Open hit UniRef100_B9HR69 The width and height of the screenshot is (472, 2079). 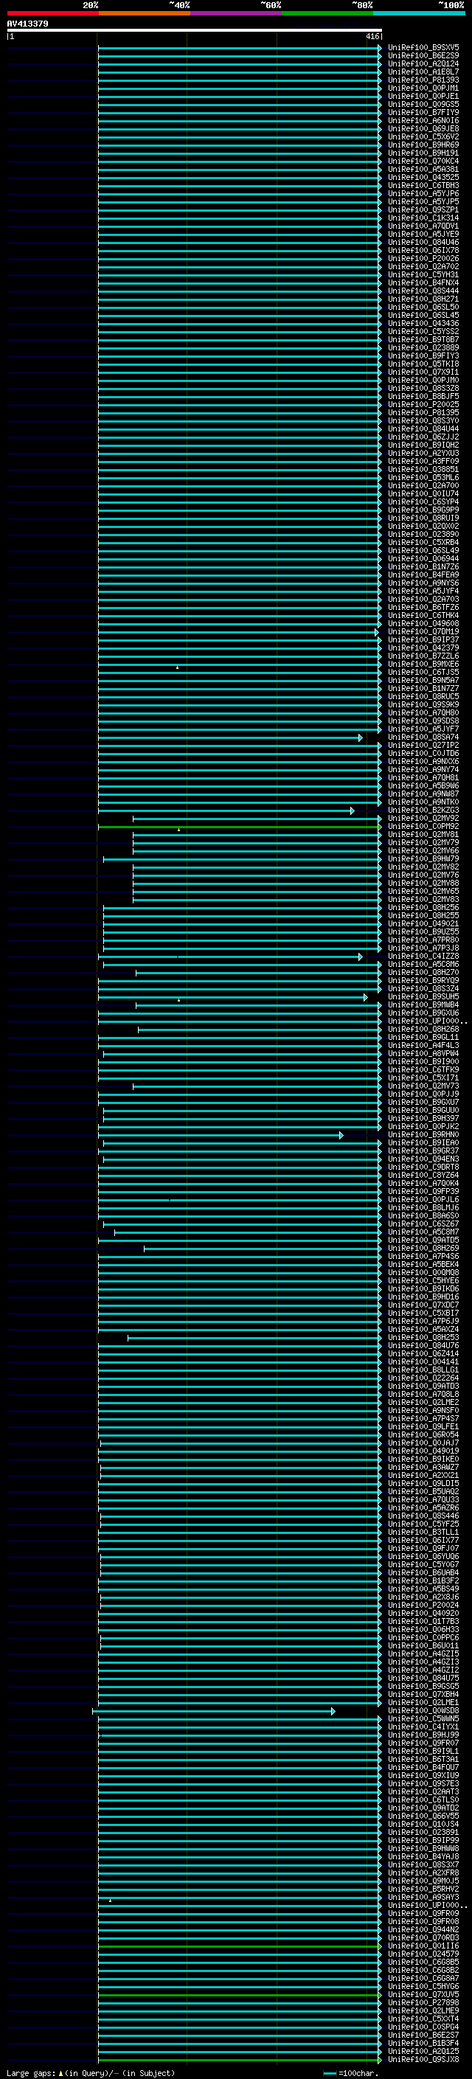pyautogui.click(x=423, y=145)
